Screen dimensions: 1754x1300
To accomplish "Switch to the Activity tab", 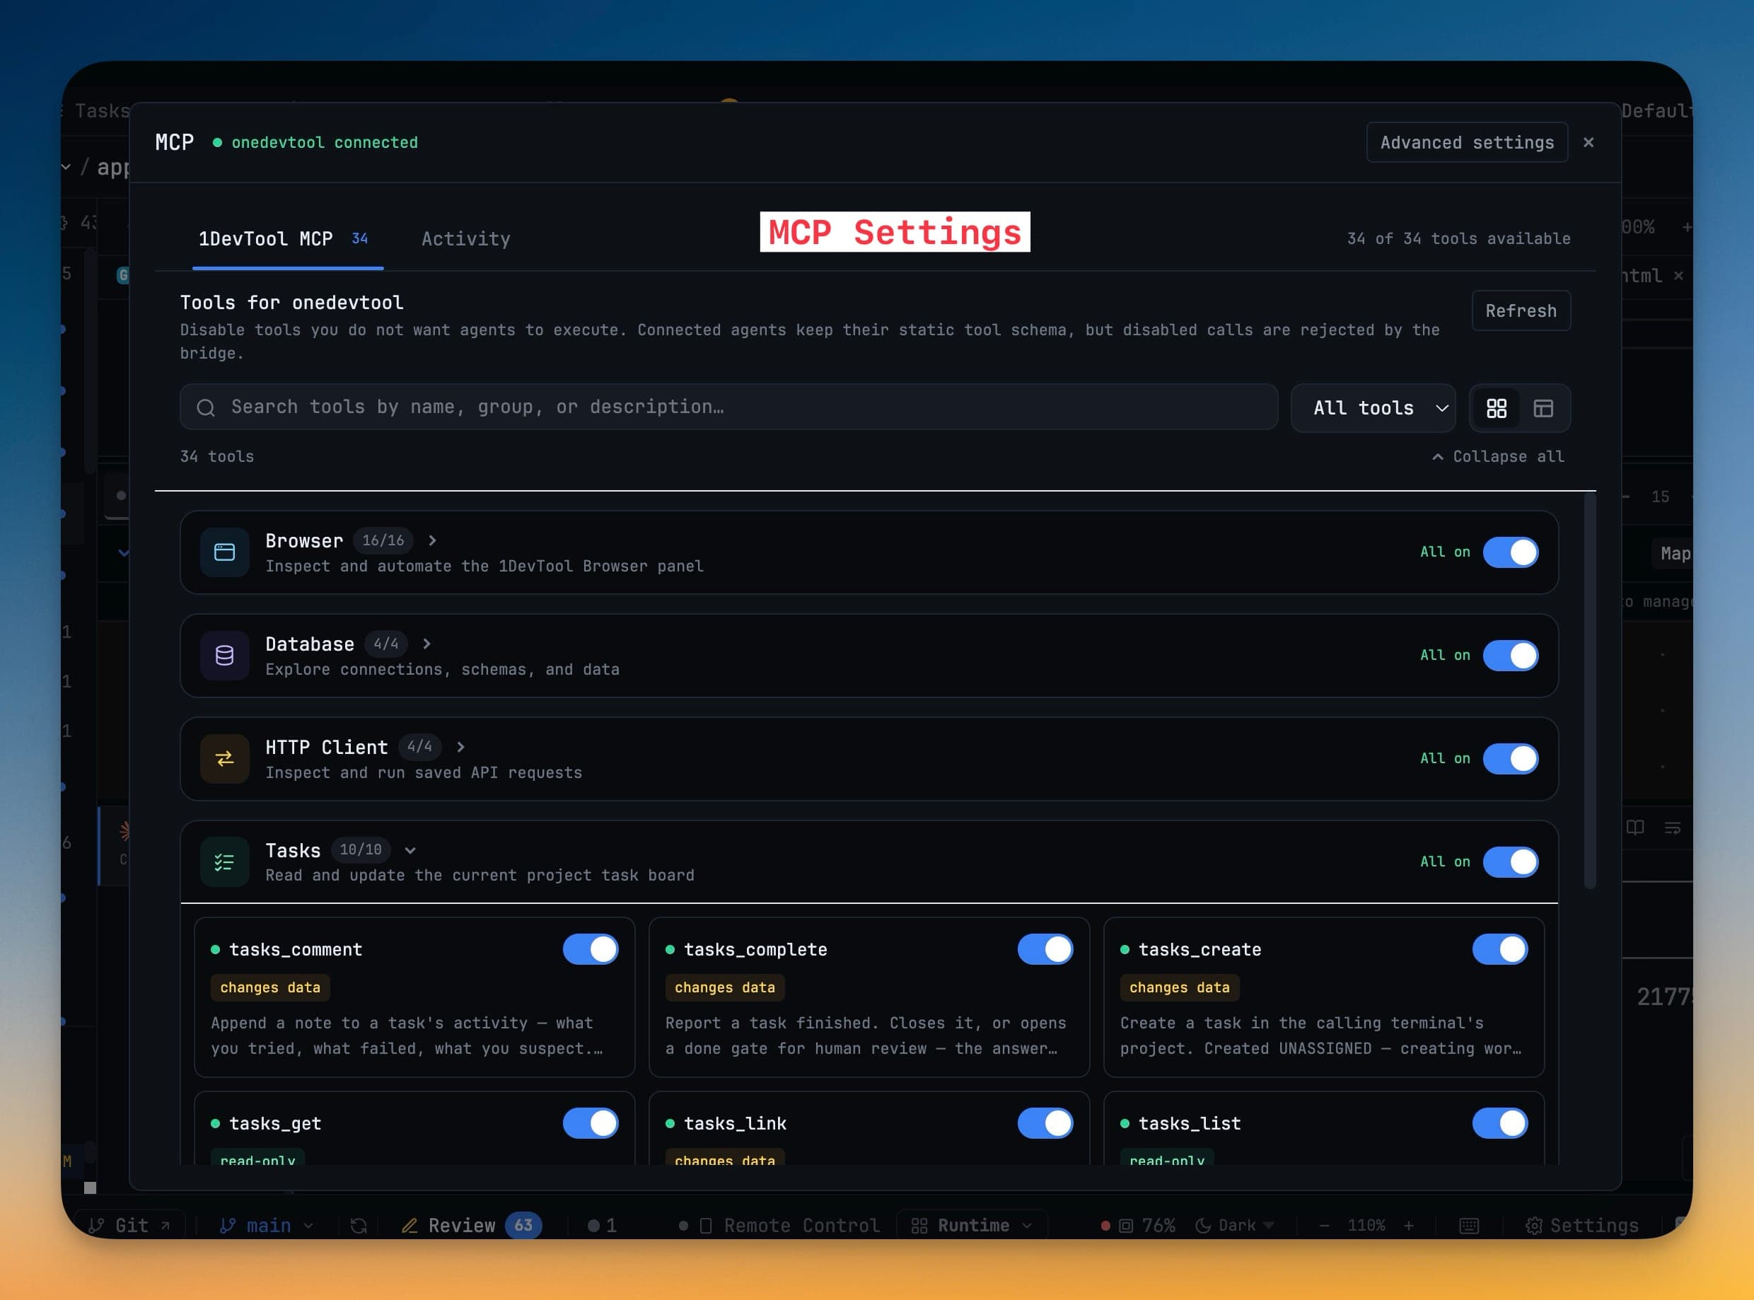I will (466, 238).
